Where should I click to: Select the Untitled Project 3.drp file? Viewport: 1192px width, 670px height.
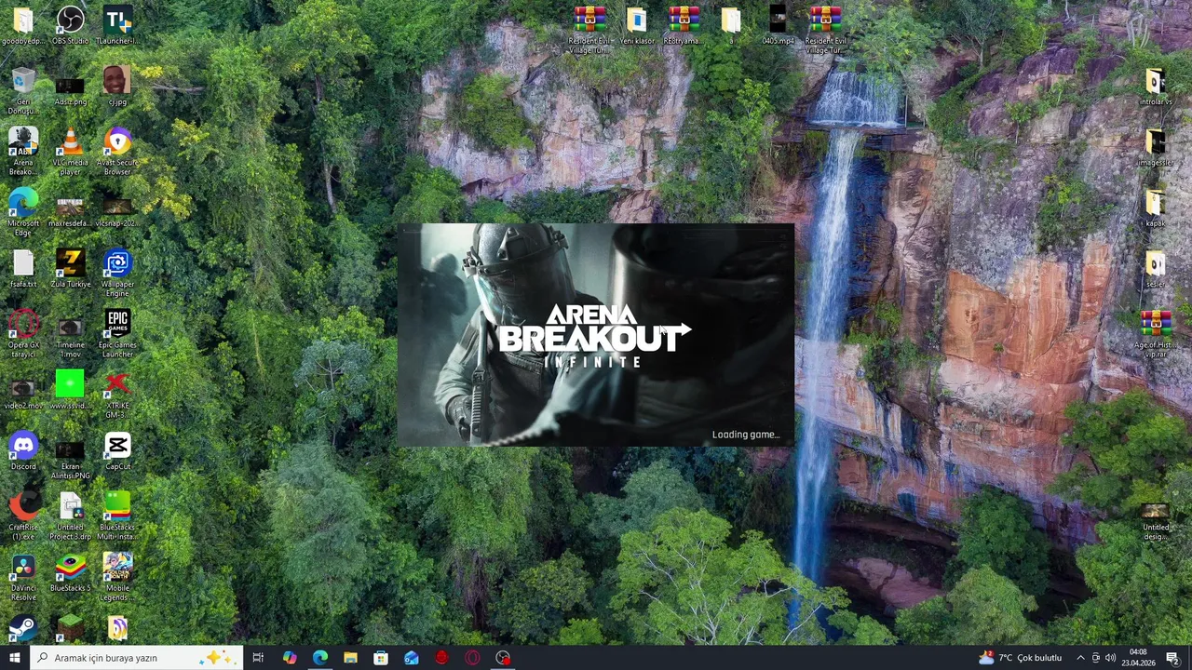[x=70, y=516]
